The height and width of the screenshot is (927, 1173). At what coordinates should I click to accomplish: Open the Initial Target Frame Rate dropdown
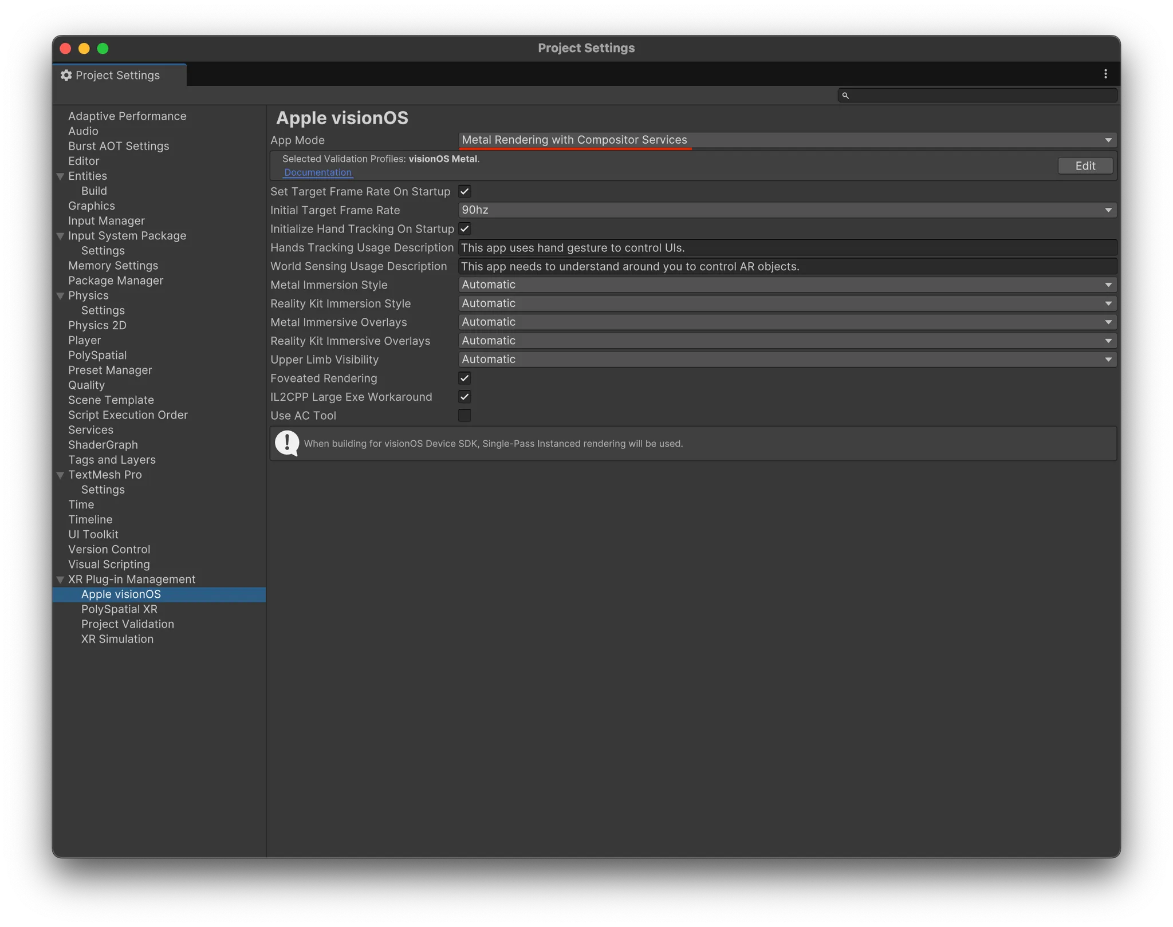787,210
